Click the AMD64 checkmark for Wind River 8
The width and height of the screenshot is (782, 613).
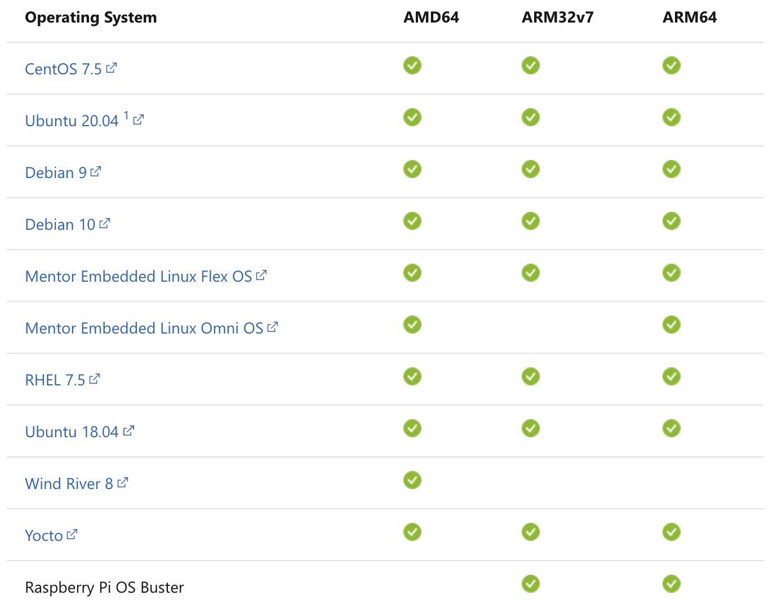(412, 480)
